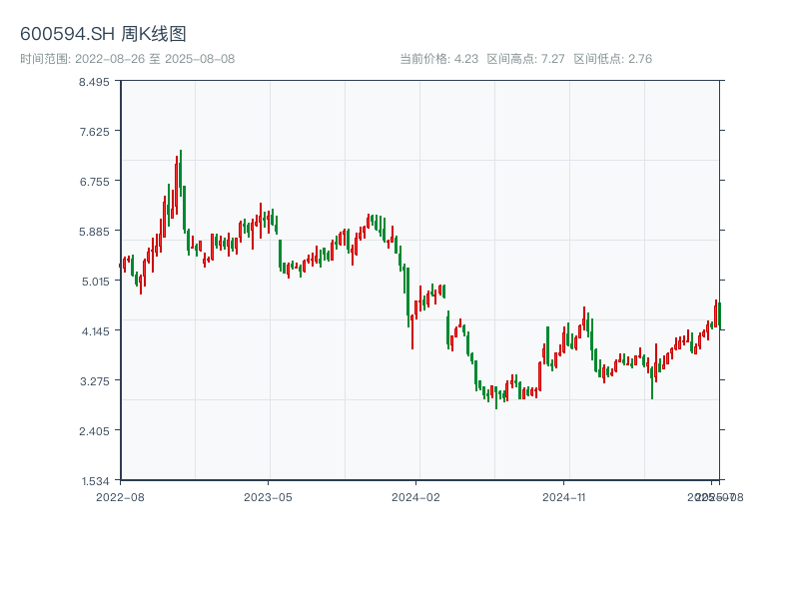Click the 2022-08 date axis label

(120, 496)
